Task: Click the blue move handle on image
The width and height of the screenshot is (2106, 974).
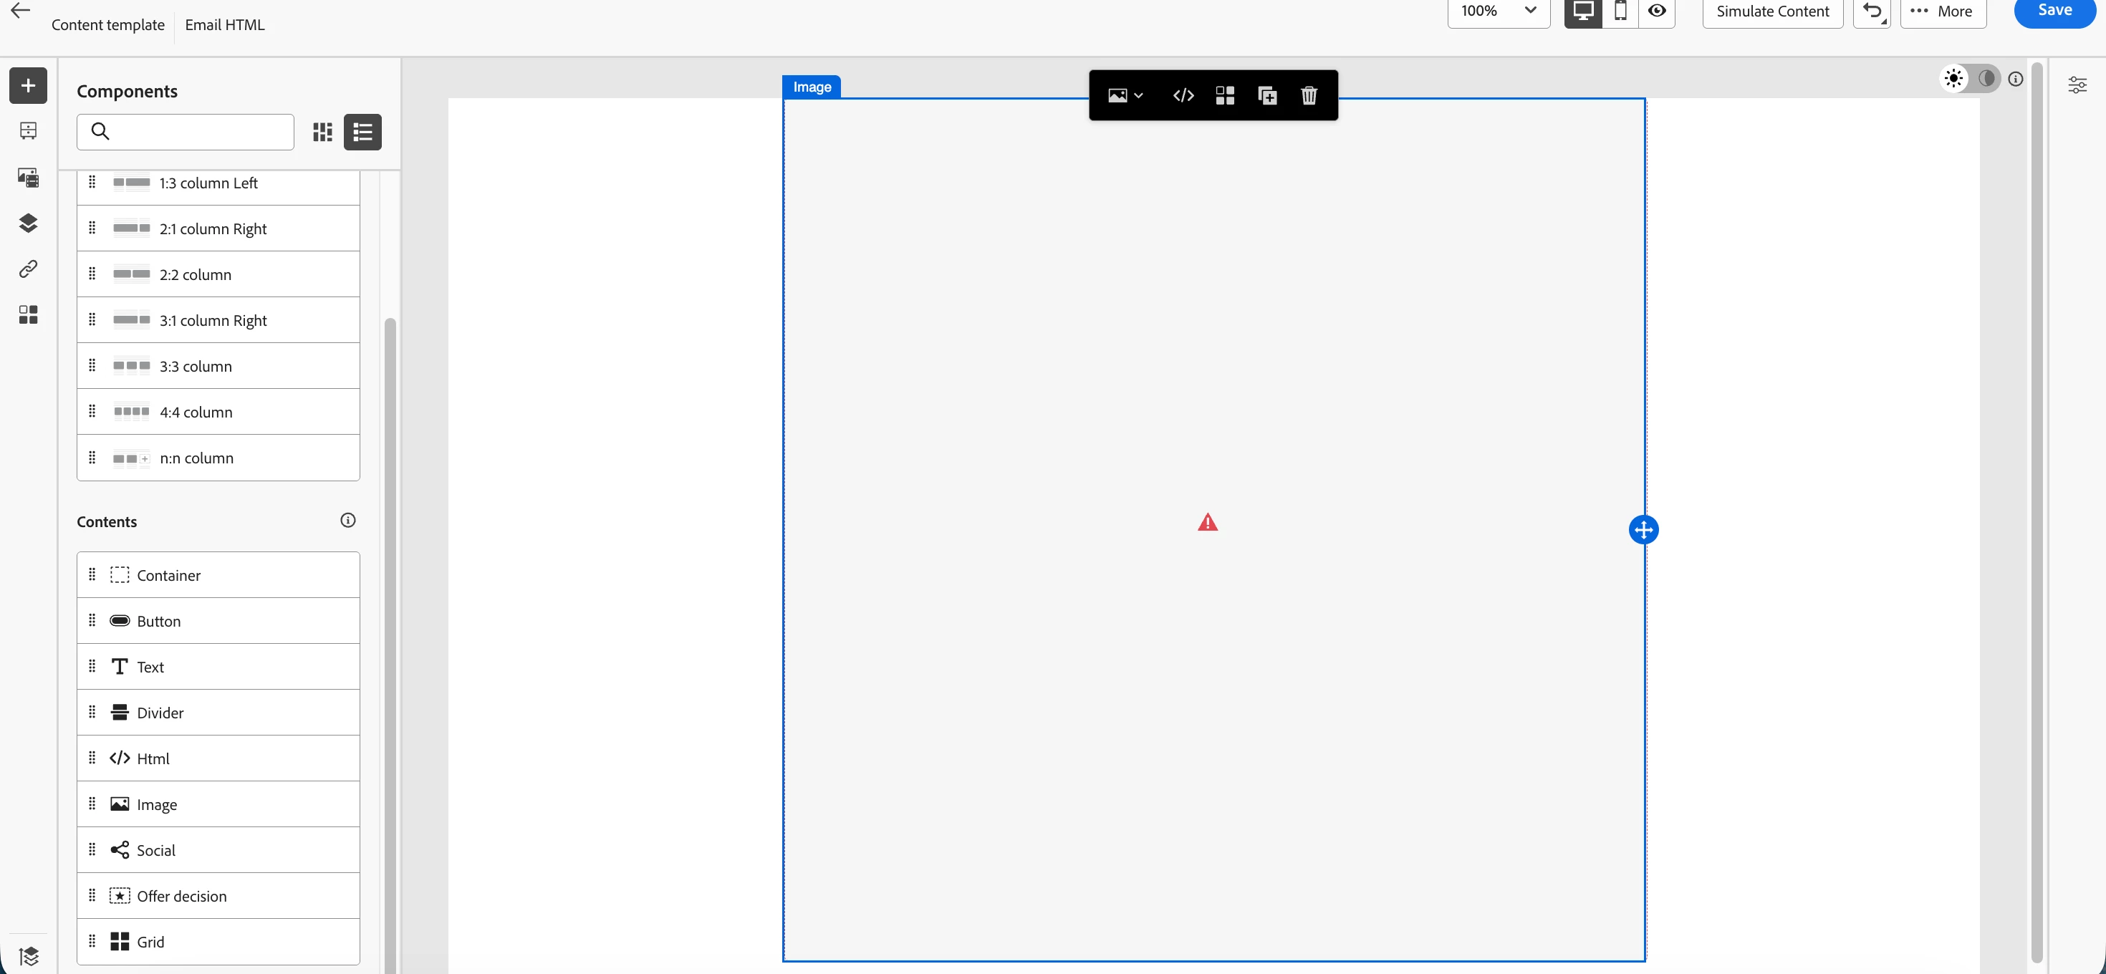Action: tap(1643, 529)
